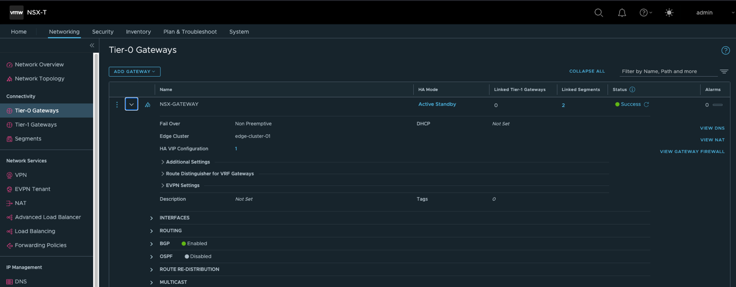Click the edge-cluster-01 value
The image size is (736, 287).
[x=252, y=136]
